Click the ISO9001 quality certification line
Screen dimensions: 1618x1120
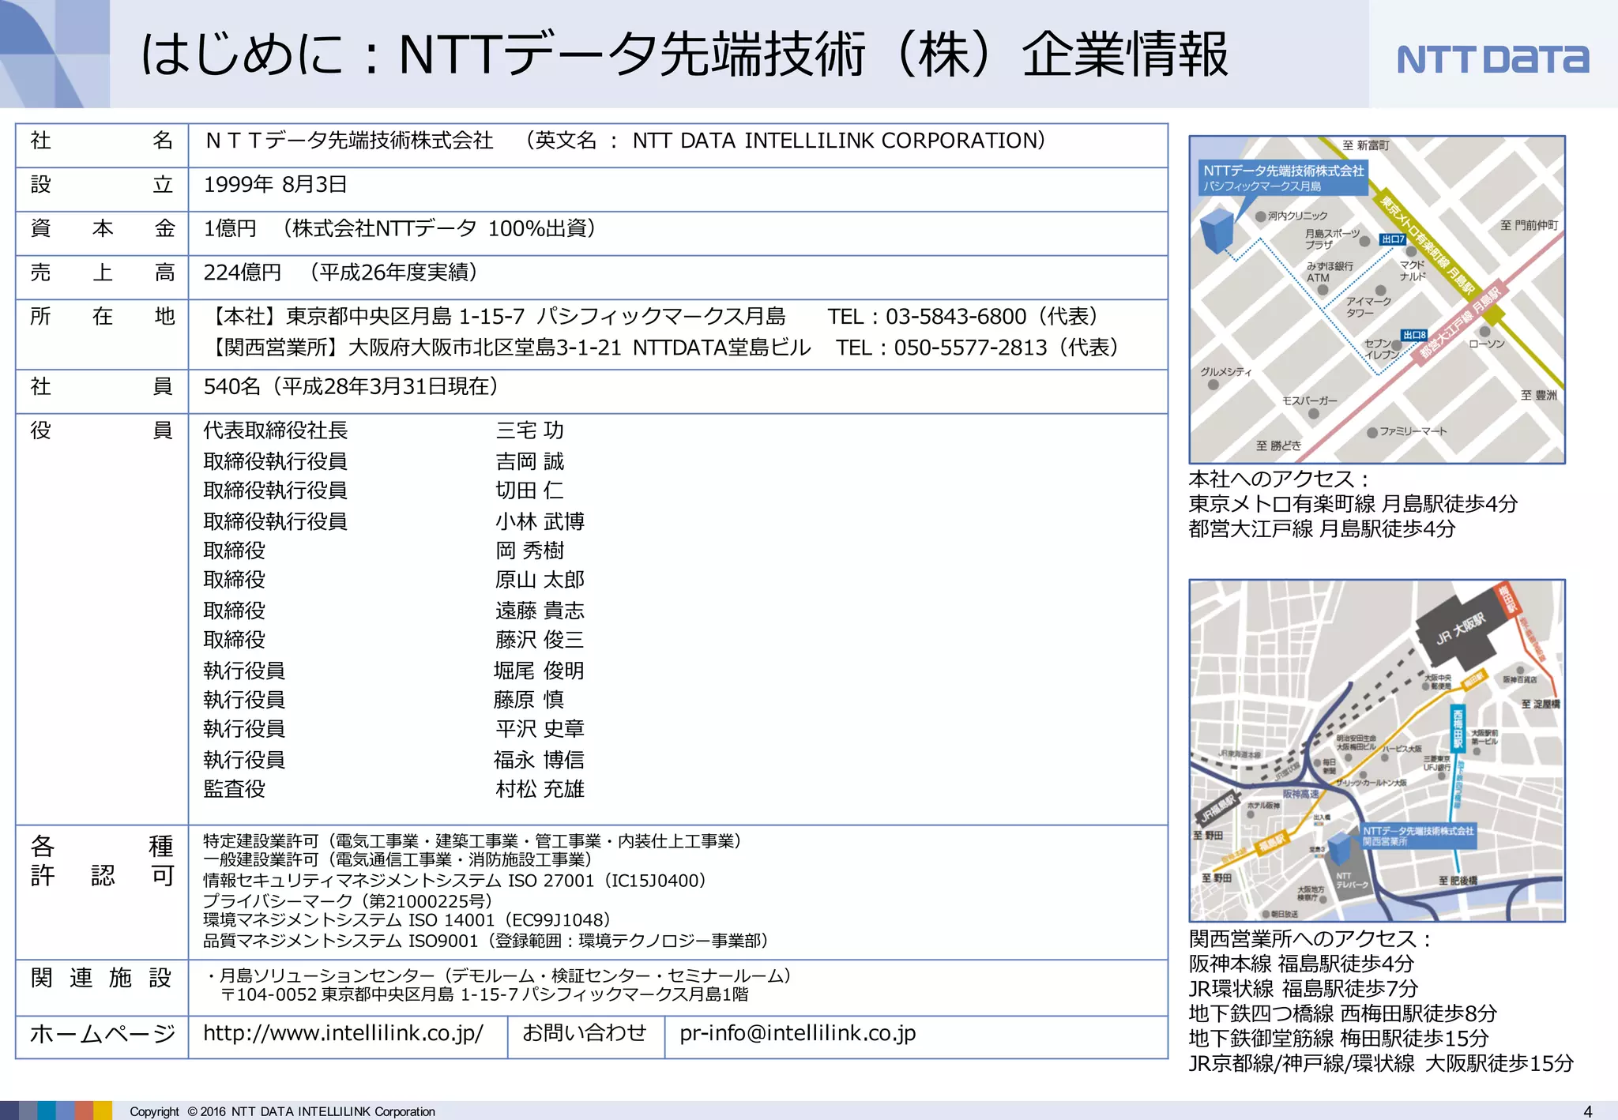pos(486,941)
